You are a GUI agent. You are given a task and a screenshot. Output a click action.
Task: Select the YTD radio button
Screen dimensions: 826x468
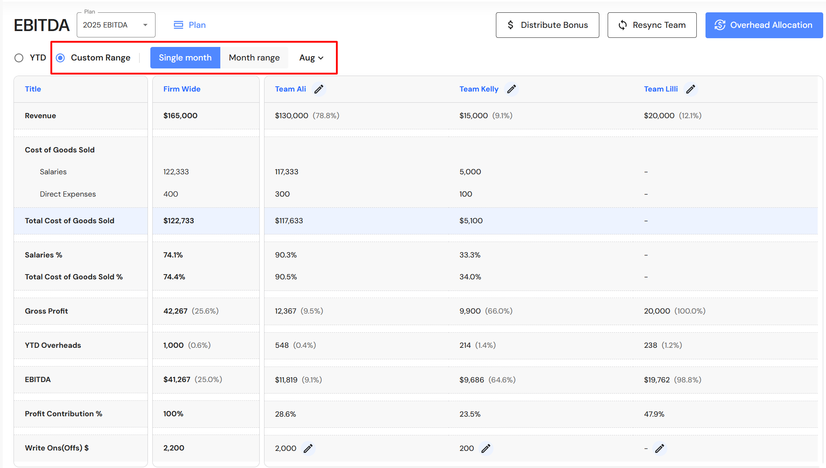(19, 58)
